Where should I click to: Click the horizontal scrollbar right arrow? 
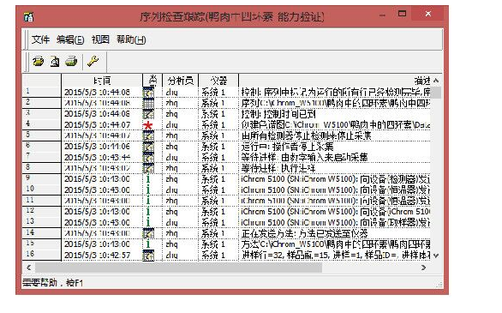click(x=423, y=268)
